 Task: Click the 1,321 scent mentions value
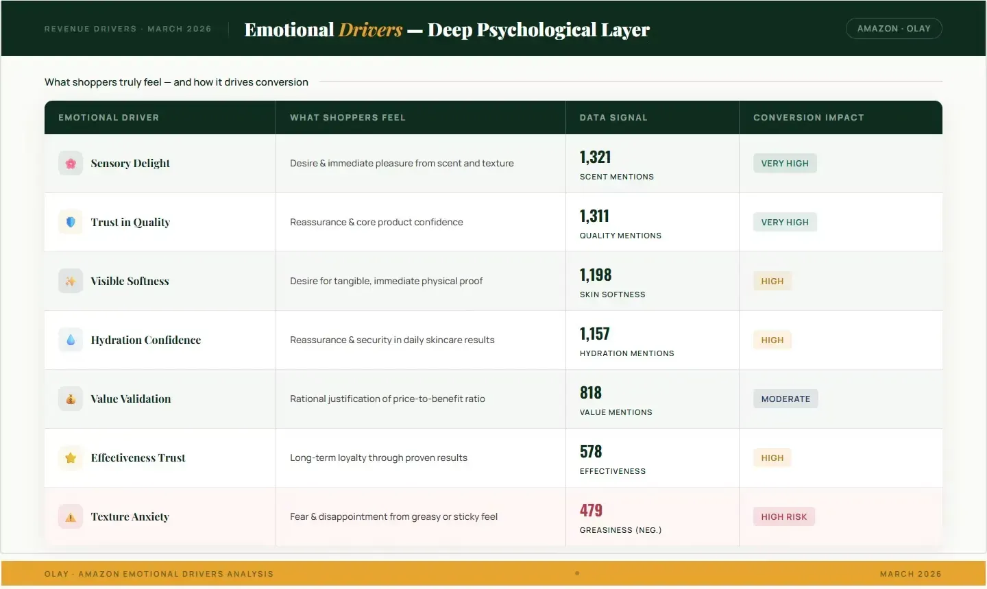595,158
